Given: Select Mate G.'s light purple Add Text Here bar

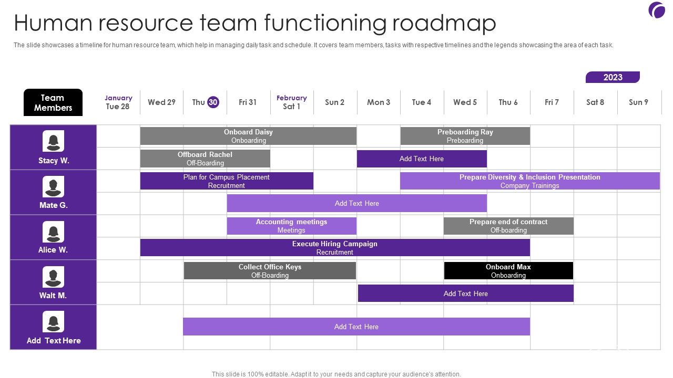Looking at the screenshot, I should (357, 203).
